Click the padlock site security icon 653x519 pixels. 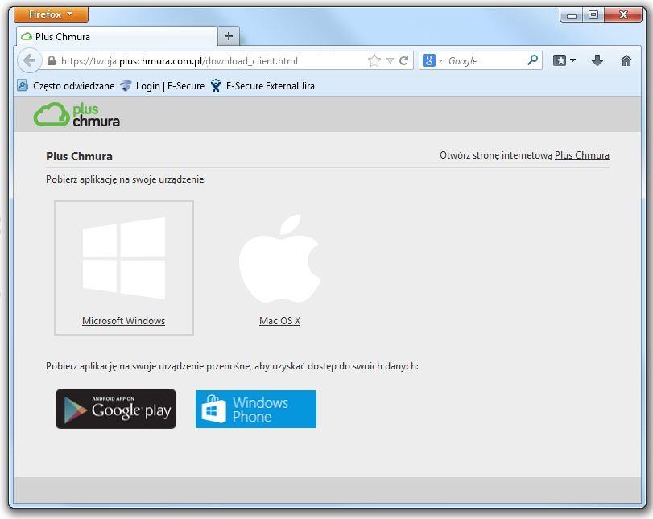pos(52,61)
